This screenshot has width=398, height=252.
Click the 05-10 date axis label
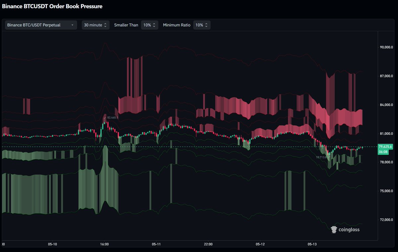tap(52, 244)
